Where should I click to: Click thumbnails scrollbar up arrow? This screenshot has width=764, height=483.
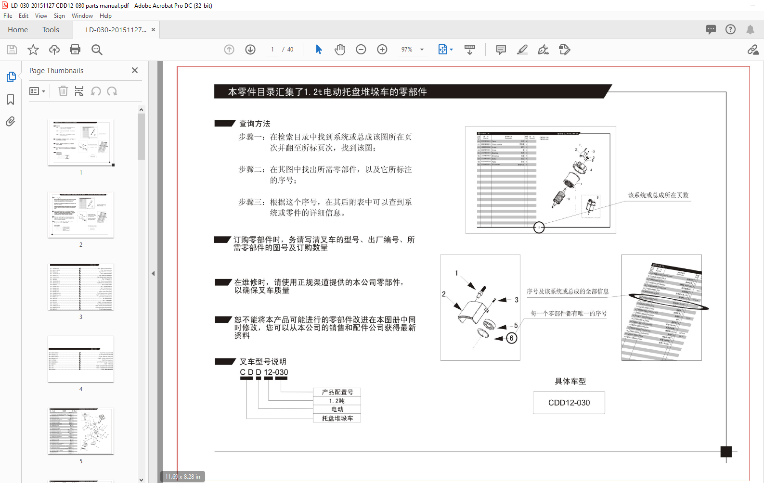click(x=141, y=110)
